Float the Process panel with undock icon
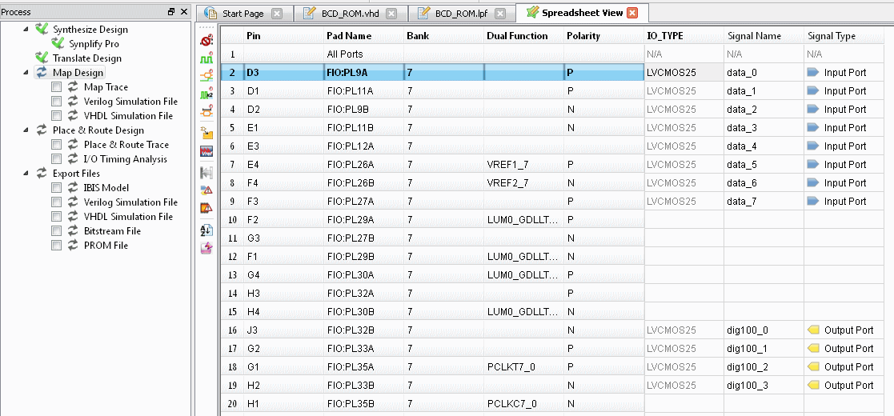The height and width of the screenshot is (416, 894). pos(171,12)
